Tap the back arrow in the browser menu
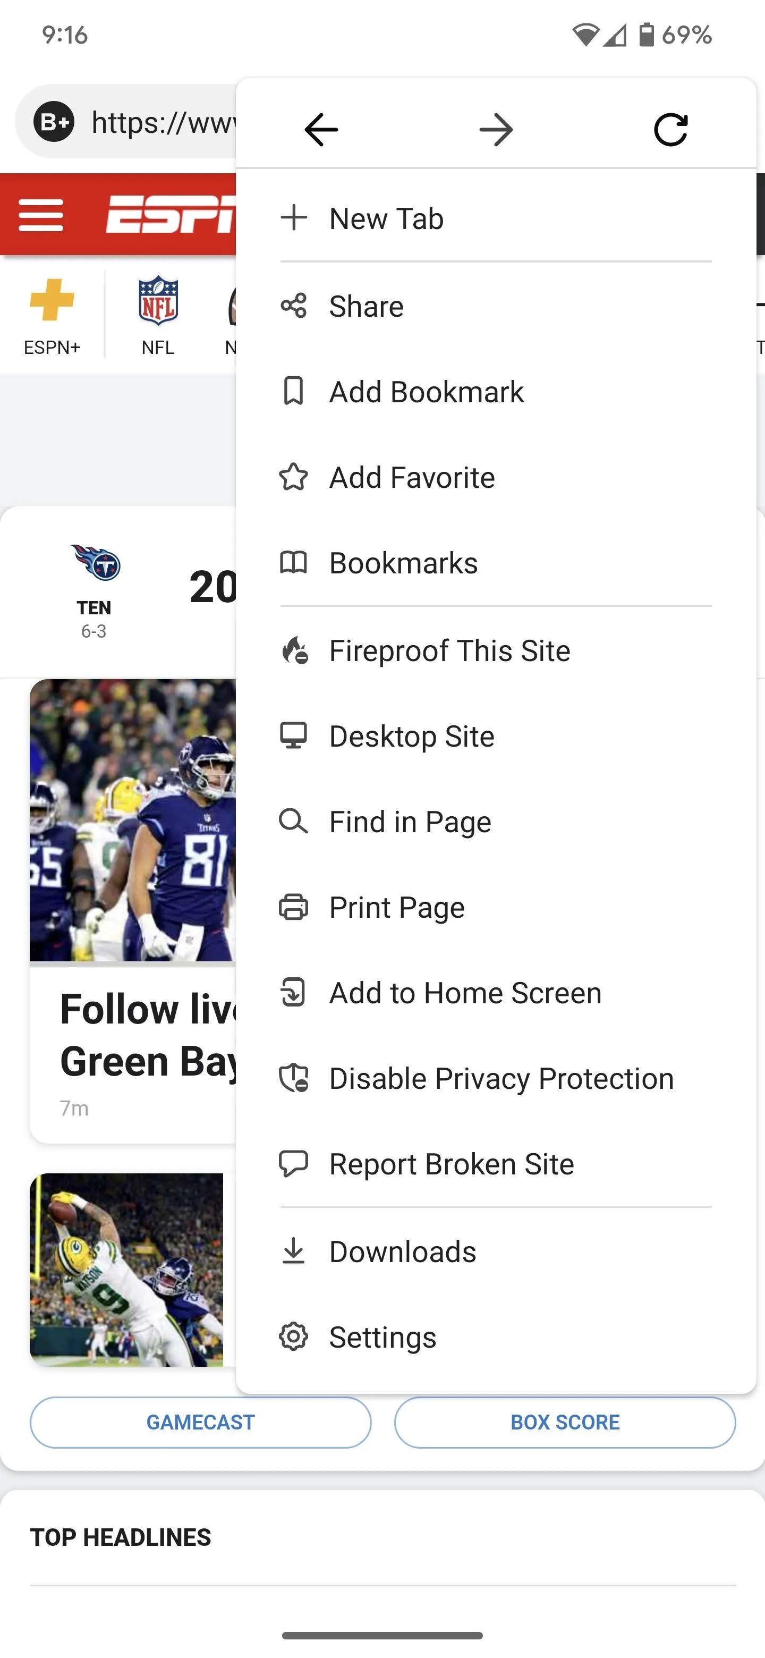The image size is (765, 1658). (321, 130)
